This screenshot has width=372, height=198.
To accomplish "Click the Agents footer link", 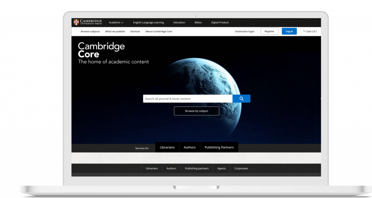I will tap(221, 168).
